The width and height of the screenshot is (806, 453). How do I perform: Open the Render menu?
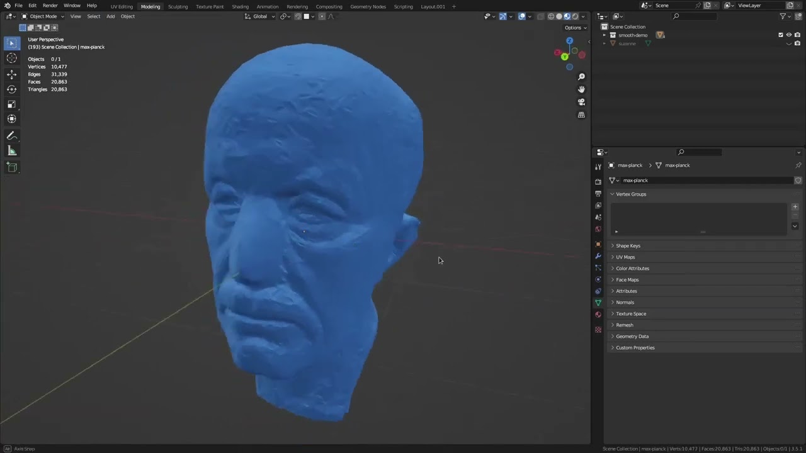pos(50,6)
